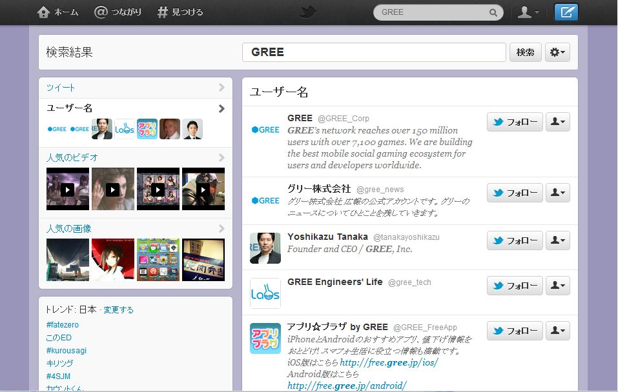Click the Labs flask avatar of @gree_tech
Viewport: 618px width, 392px height.
click(265, 293)
